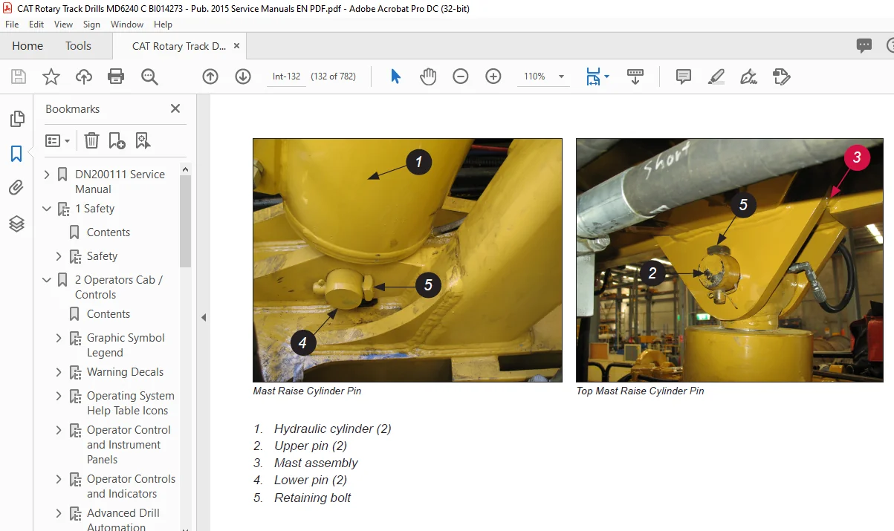
Task: Click the page number field showing Int-132
Action: (286, 76)
